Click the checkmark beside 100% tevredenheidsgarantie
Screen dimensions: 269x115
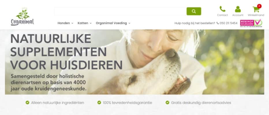pos(99,103)
